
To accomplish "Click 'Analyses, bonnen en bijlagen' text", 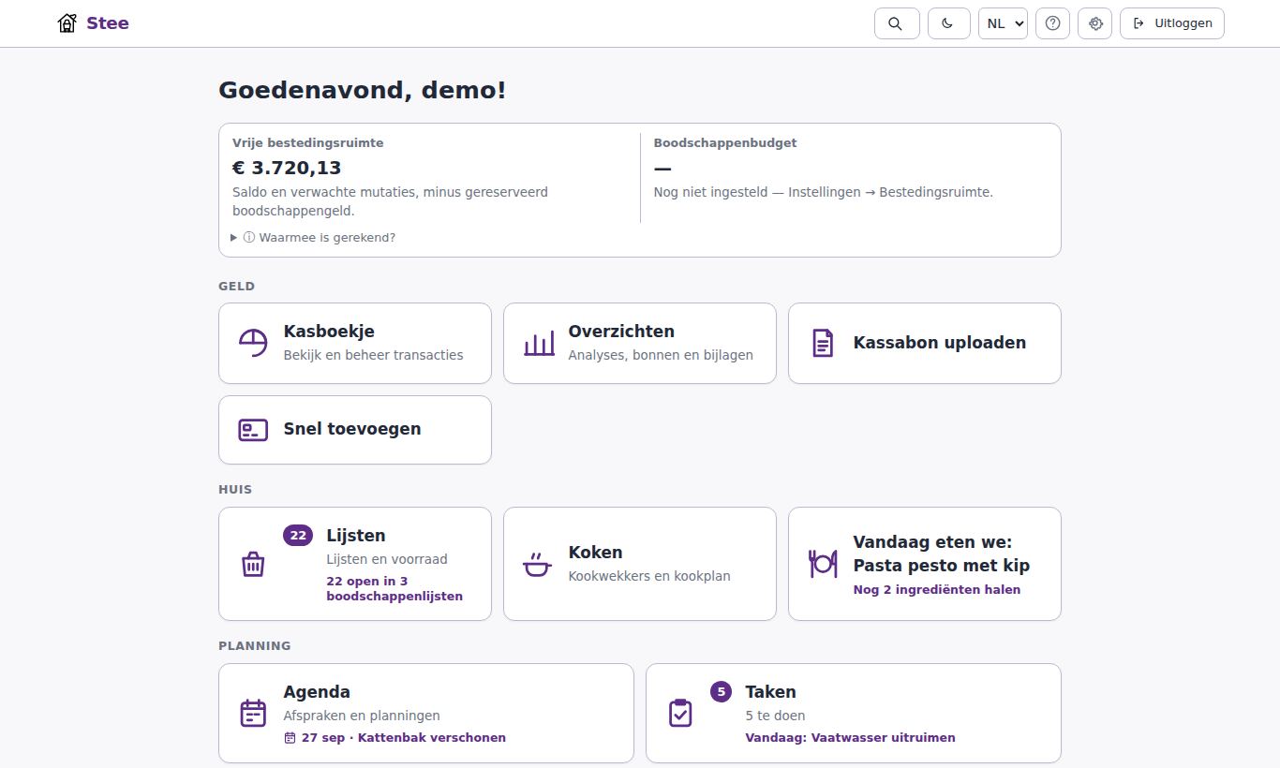I will [661, 355].
